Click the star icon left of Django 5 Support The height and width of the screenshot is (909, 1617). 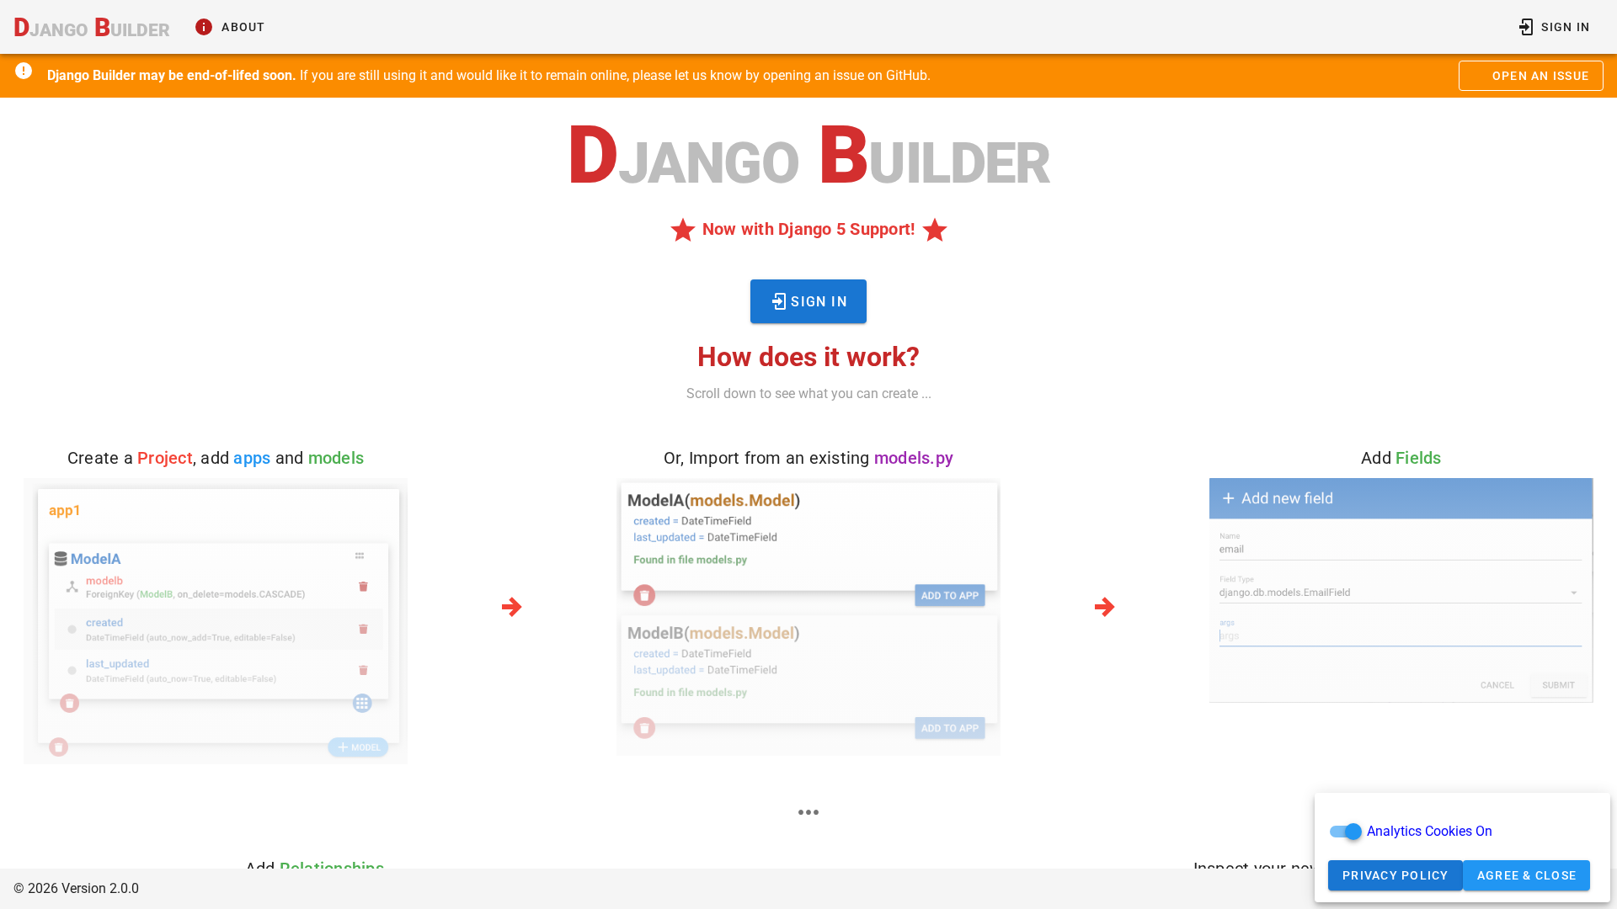(683, 230)
